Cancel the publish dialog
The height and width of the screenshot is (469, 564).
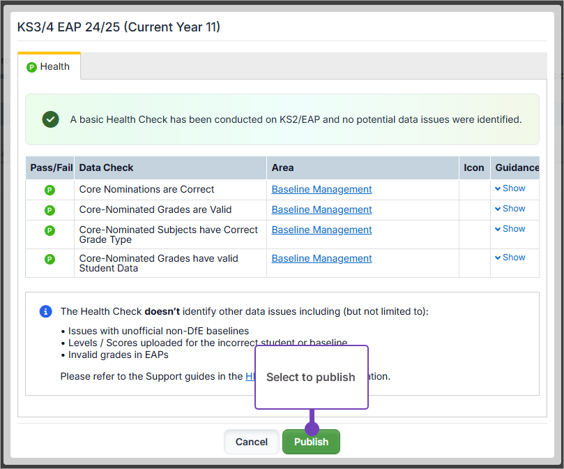click(251, 442)
